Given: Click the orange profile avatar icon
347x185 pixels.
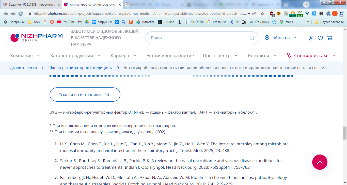Looking at the screenshot, I should tap(335, 13).
